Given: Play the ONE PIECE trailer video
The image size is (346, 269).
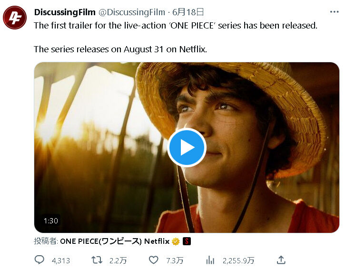Looking at the screenshot, I should point(187,147).
